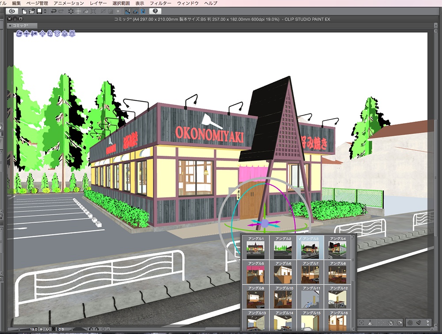
Task: Toggle snap to grid icon
Action: pyautogui.click(x=143, y=11)
